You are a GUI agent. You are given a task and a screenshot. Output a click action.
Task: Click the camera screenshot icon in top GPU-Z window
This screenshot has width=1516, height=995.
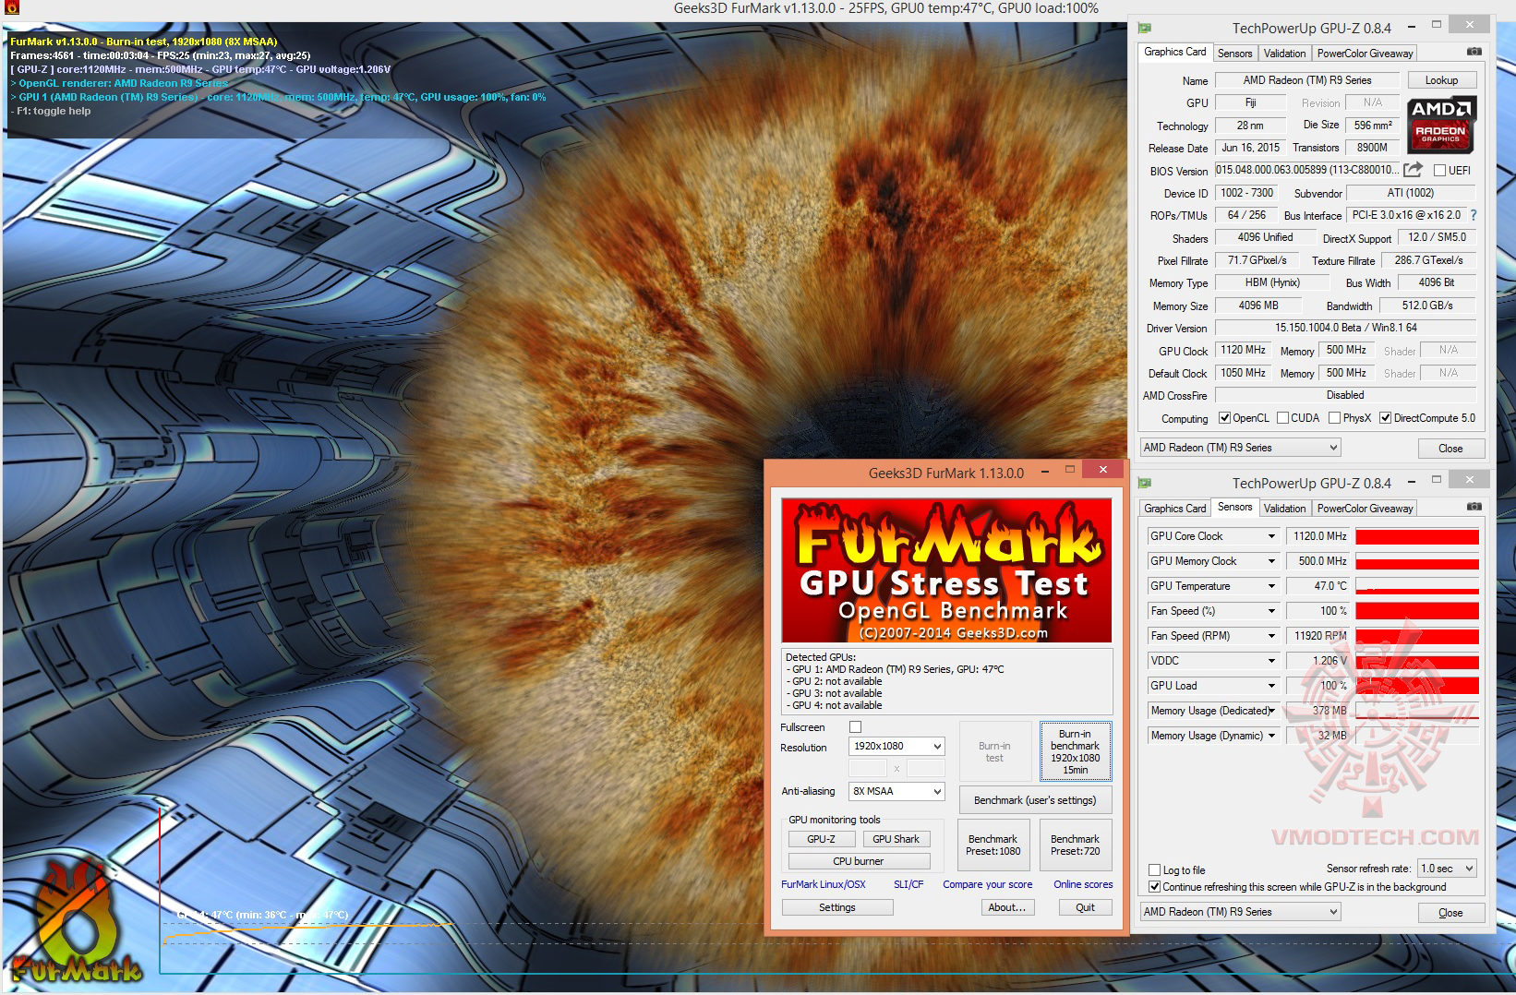[x=1474, y=52]
